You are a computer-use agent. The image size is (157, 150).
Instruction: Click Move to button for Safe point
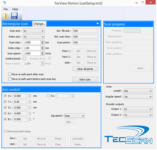pyautogui.click(x=92, y=63)
